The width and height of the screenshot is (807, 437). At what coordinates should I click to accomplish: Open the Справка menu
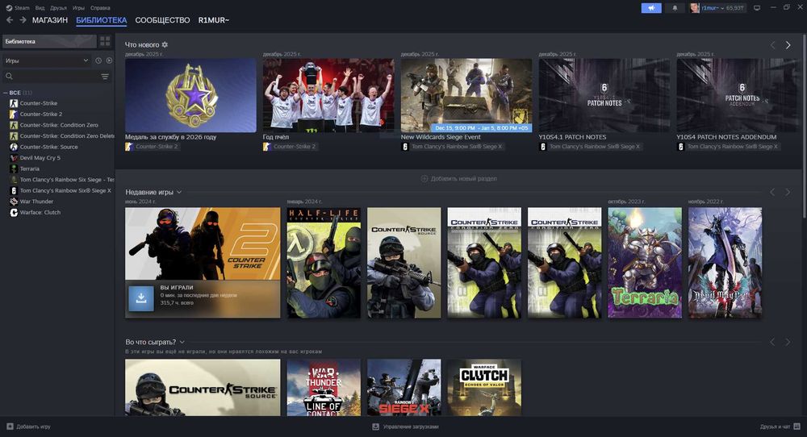pos(100,8)
